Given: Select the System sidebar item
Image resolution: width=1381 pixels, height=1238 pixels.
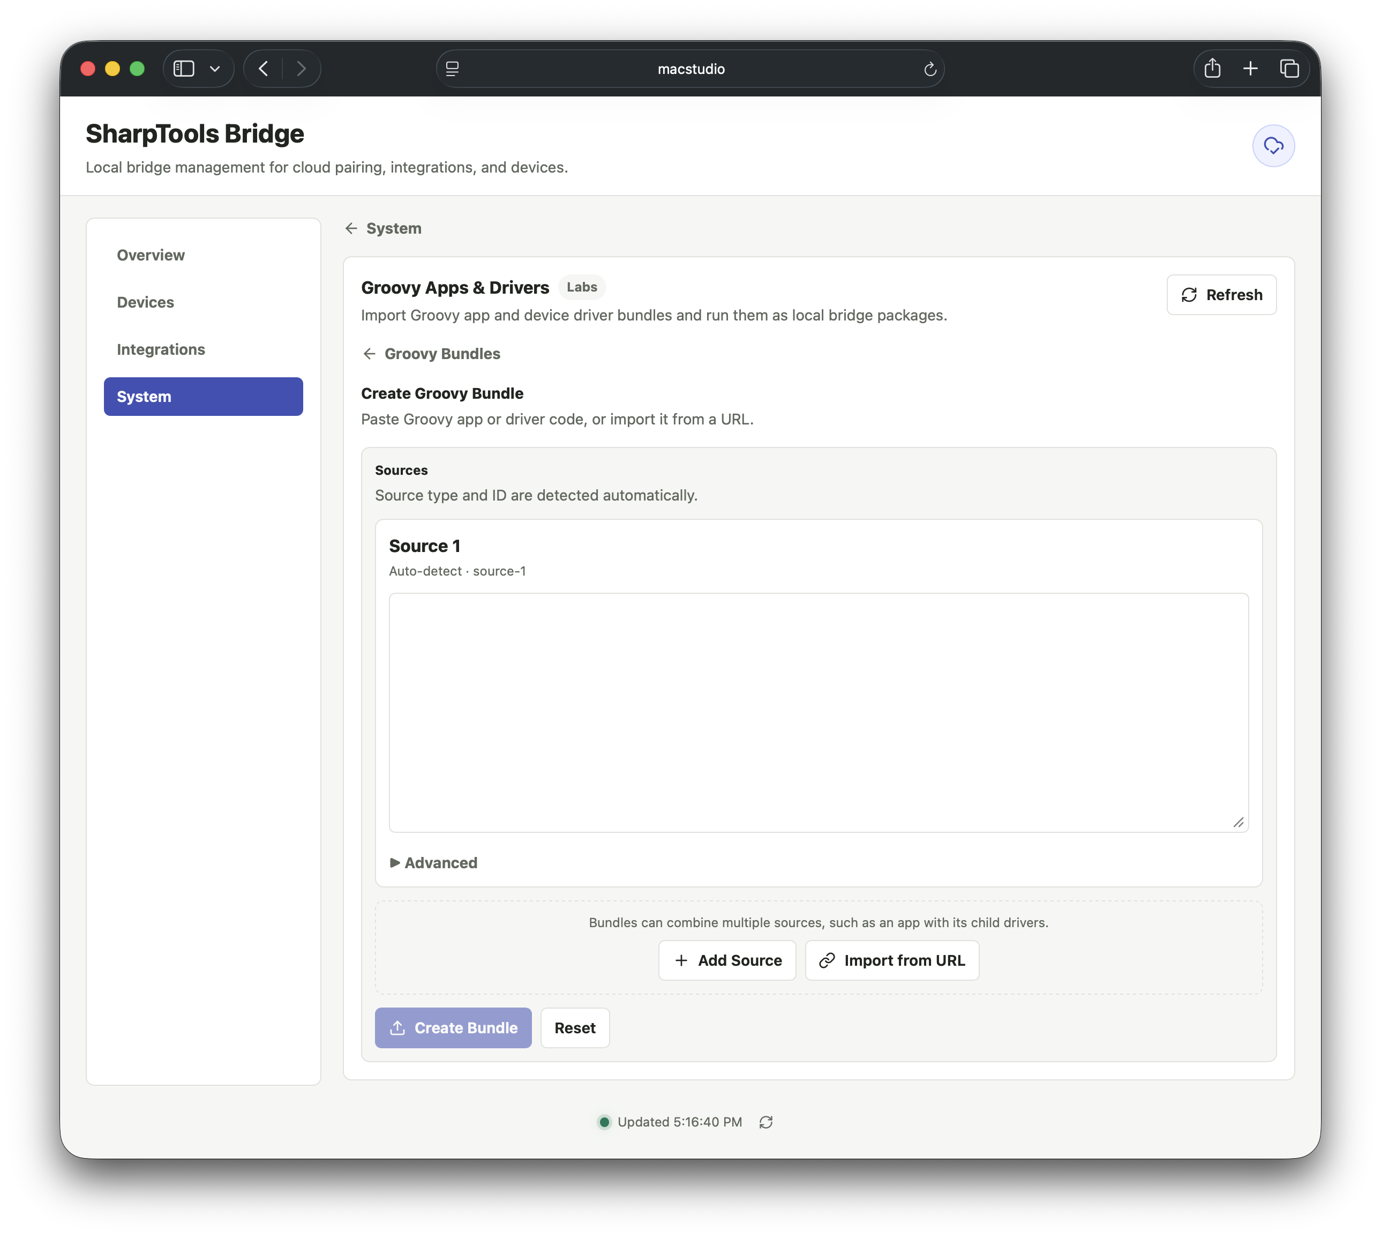Looking at the screenshot, I should click(x=204, y=397).
